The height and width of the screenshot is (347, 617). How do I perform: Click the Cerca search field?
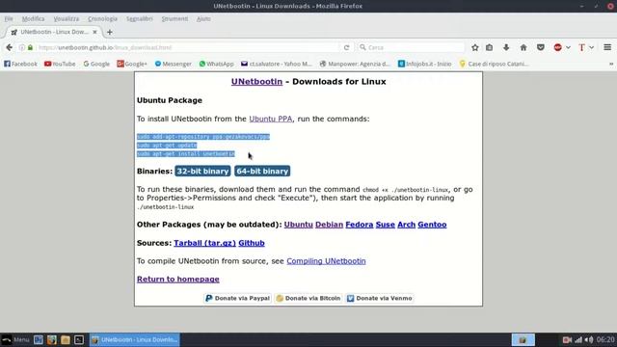click(412, 47)
